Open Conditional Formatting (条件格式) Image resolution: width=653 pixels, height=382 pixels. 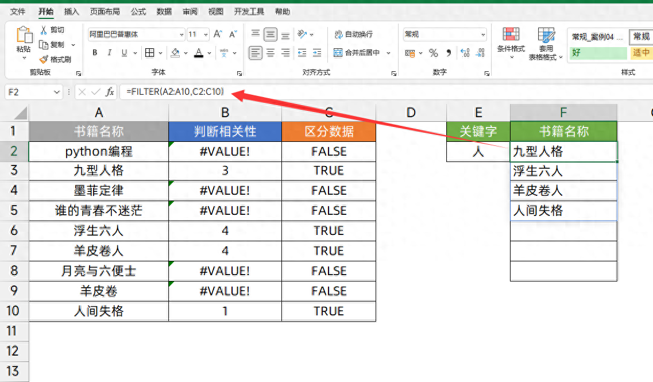click(x=511, y=43)
